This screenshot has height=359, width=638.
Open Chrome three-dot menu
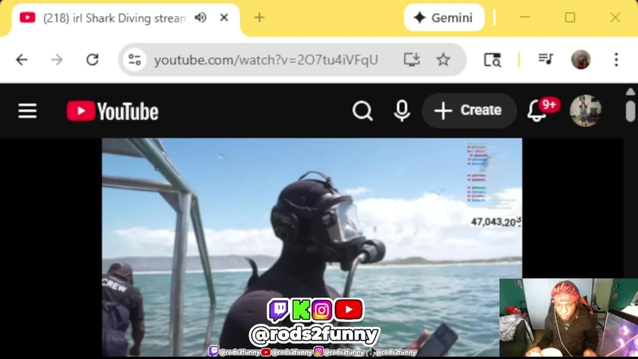(x=616, y=60)
